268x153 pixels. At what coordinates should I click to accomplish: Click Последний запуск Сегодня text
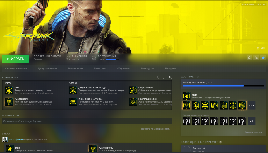coord(47,58)
